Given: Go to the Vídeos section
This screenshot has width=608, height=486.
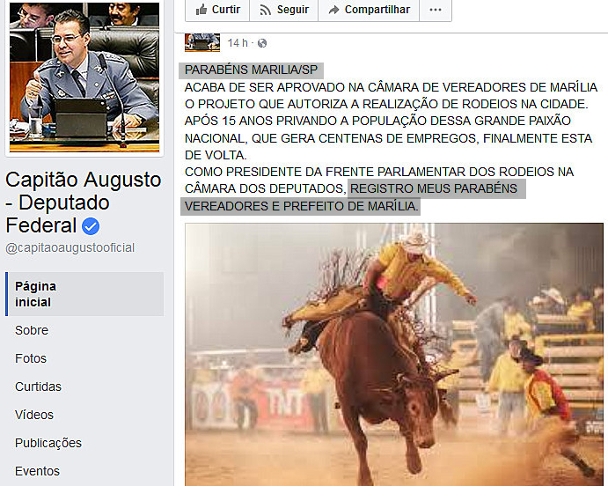Looking at the screenshot, I should (x=34, y=415).
